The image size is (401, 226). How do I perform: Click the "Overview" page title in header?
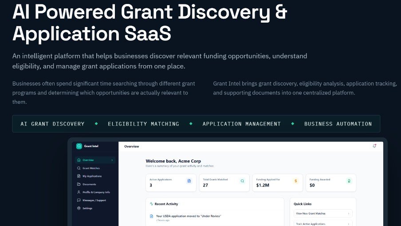pyautogui.click(x=132, y=146)
